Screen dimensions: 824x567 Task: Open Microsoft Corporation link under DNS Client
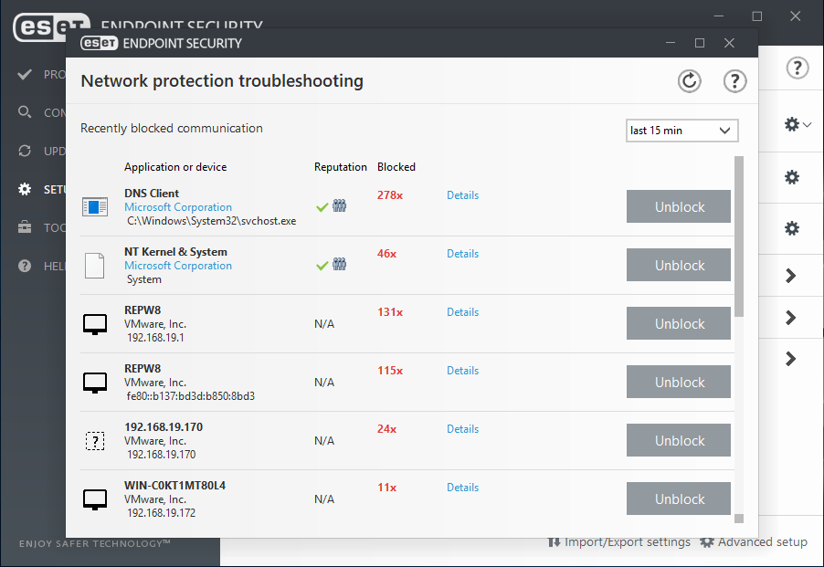click(x=178, y=207)
